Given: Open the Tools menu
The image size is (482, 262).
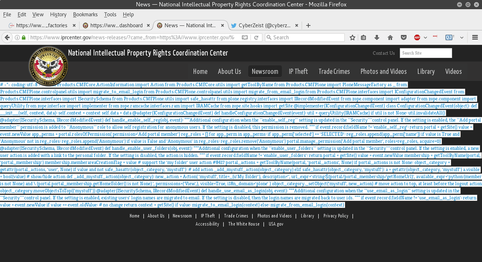Looking at the screenshot, I should click(110, 15).
